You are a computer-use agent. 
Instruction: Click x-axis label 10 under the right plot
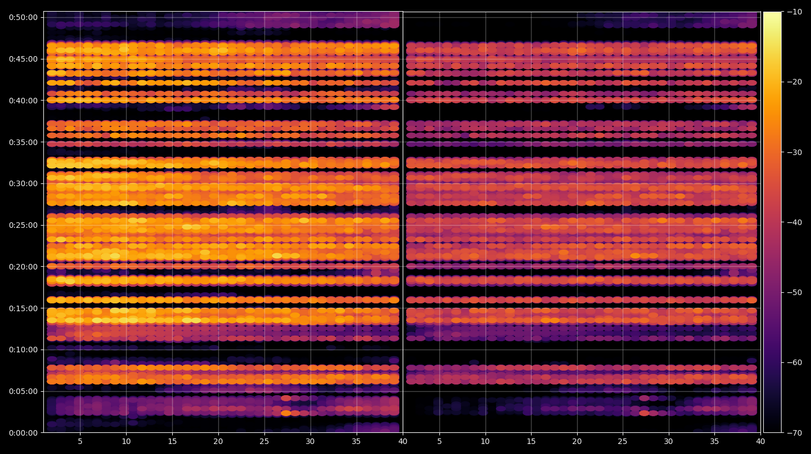pos(485,442)
